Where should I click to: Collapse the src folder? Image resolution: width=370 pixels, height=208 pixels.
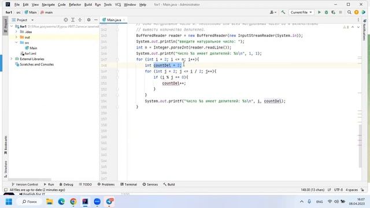click(16, 43)
